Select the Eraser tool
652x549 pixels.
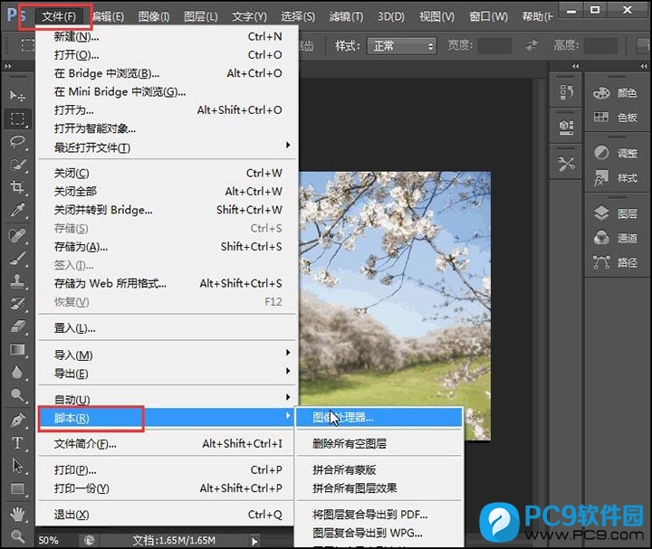pos(17,327)
